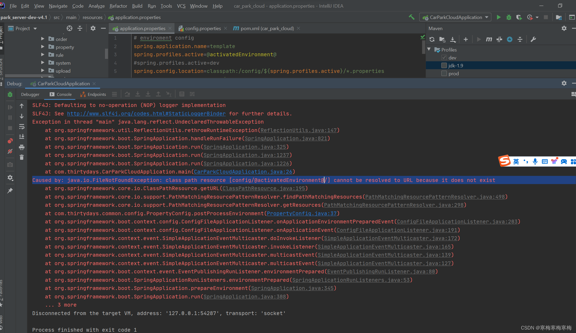
Task: Clear console output with the trash icon
Action: click(22, 157)
